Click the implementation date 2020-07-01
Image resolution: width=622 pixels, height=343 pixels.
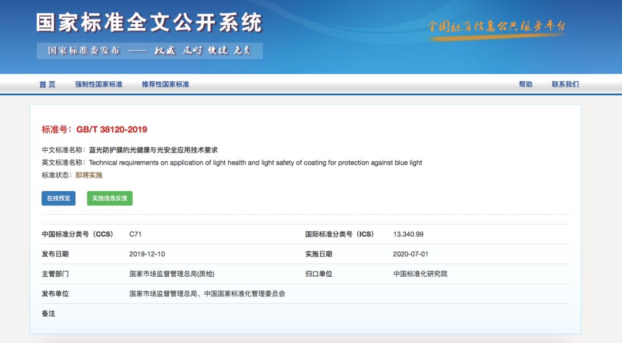[411, 254]
